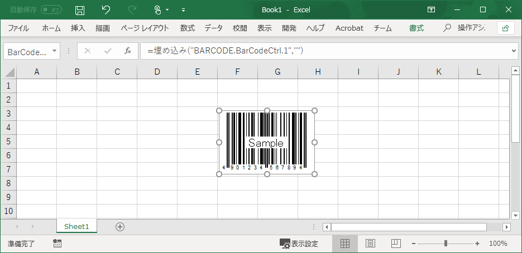Redo the last action
Viewport: 522px width, 253px height.
click(132, 10)
